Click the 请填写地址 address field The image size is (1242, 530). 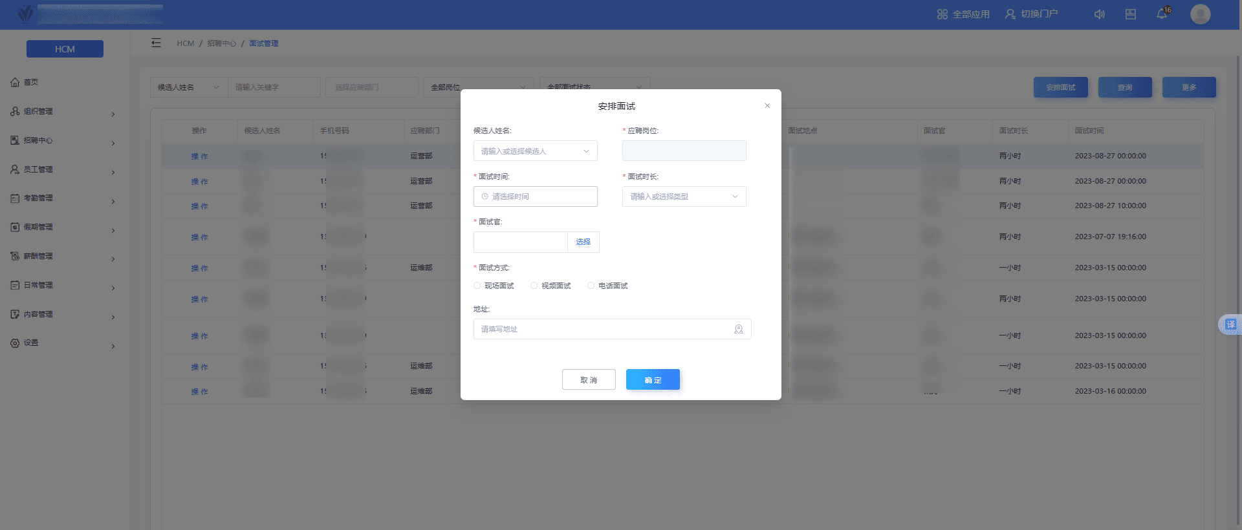pyautogui.click(x=612, y=329)
